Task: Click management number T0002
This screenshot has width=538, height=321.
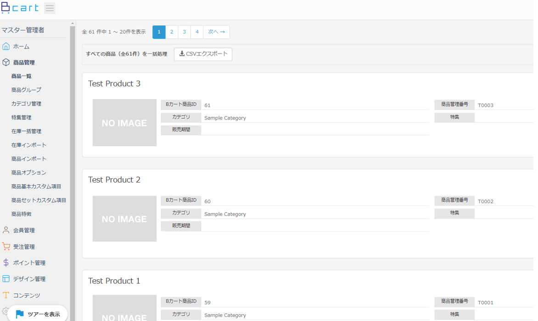Action: pyautogui.click(x=486, y=201)
